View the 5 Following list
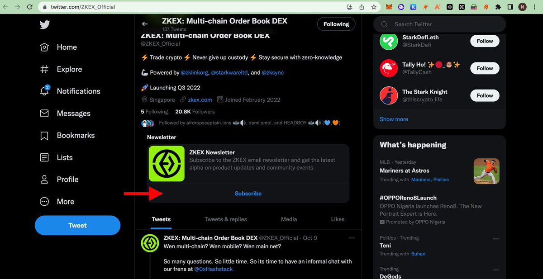Viewport: 543px width, 279px height. coord(154,112)
